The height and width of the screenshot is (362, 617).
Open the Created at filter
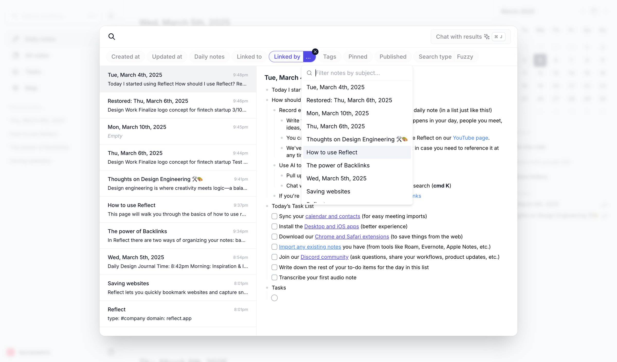[125, 57]
